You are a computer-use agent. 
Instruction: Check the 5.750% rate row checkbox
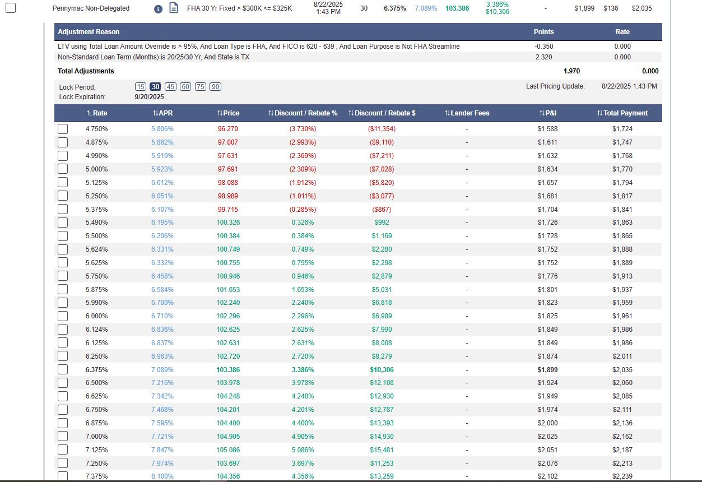[63, 276]
